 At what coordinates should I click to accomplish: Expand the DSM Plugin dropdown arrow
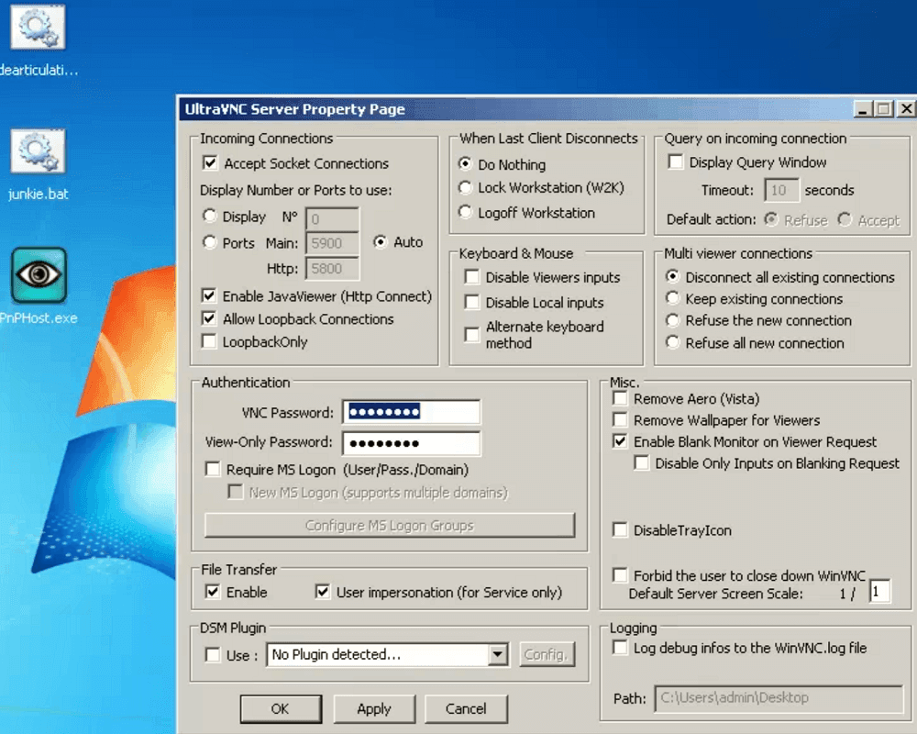point(498,655)
